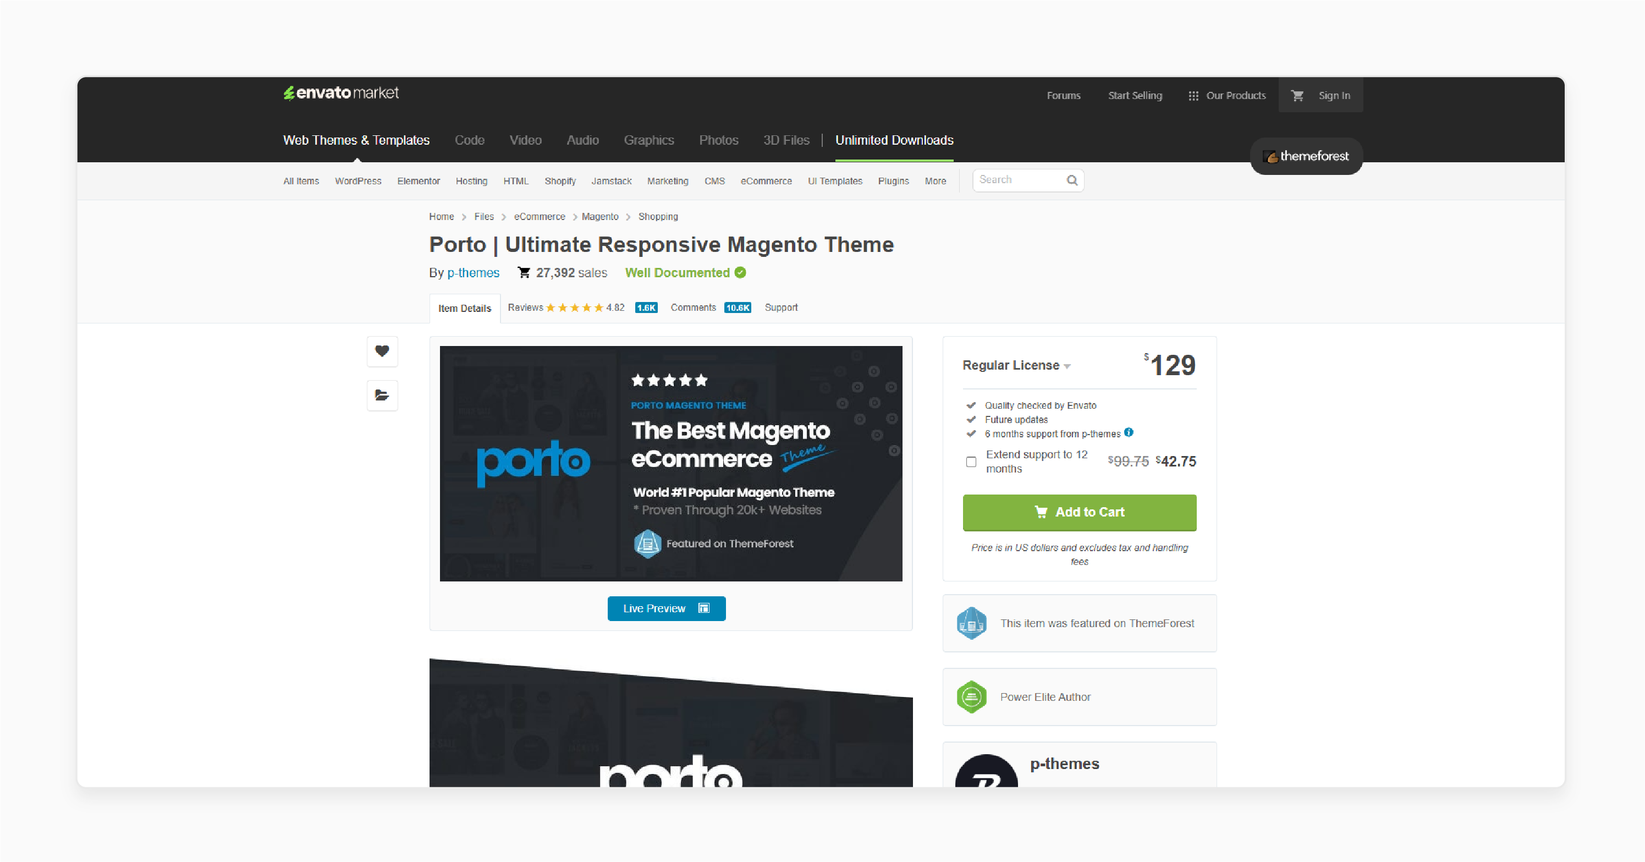Image resolution: width=1645 pixels, height=862 pixels.
Task: Select Hosting category
Action: coord(471,182)
